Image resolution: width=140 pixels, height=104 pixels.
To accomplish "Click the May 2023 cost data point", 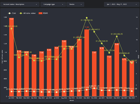I will click(132, 91).
